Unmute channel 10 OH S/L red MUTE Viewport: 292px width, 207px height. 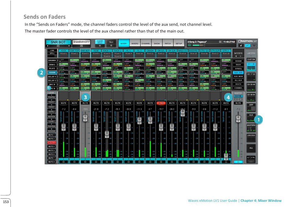[x=161, y=103]
